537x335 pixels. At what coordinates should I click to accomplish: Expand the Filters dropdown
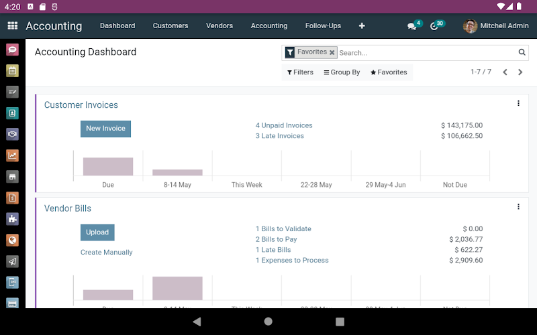[300, 72]
